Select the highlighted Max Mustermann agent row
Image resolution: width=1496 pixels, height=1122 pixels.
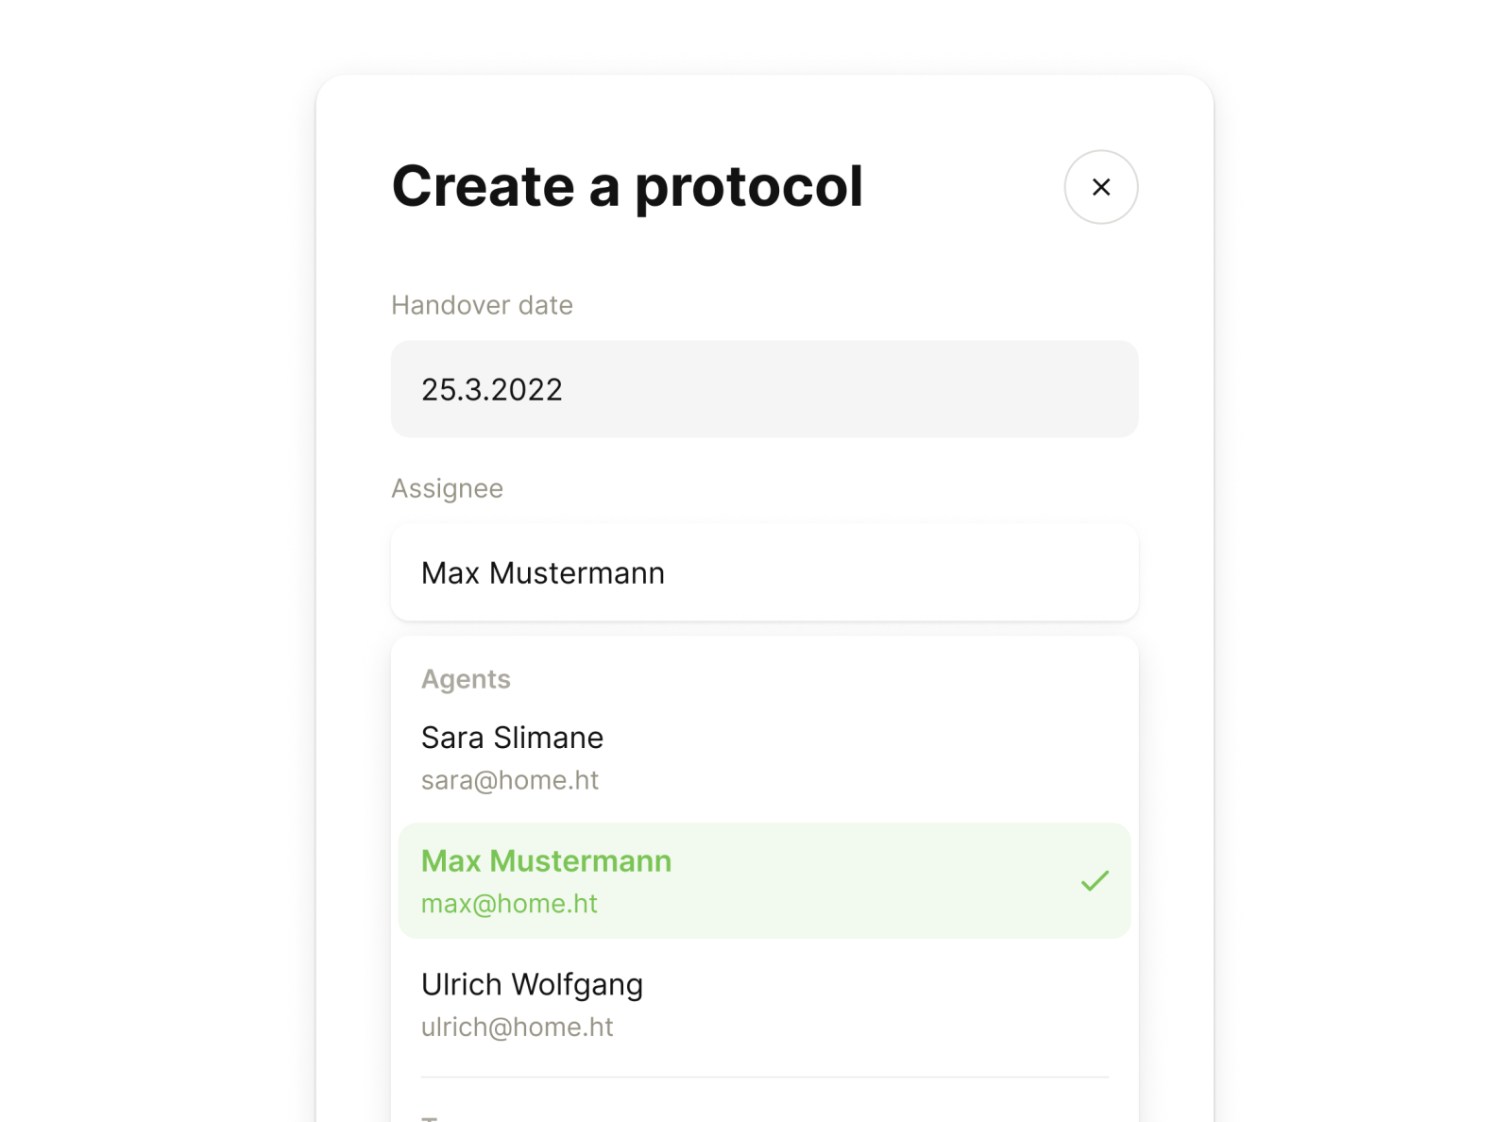[x=764, y=881]
